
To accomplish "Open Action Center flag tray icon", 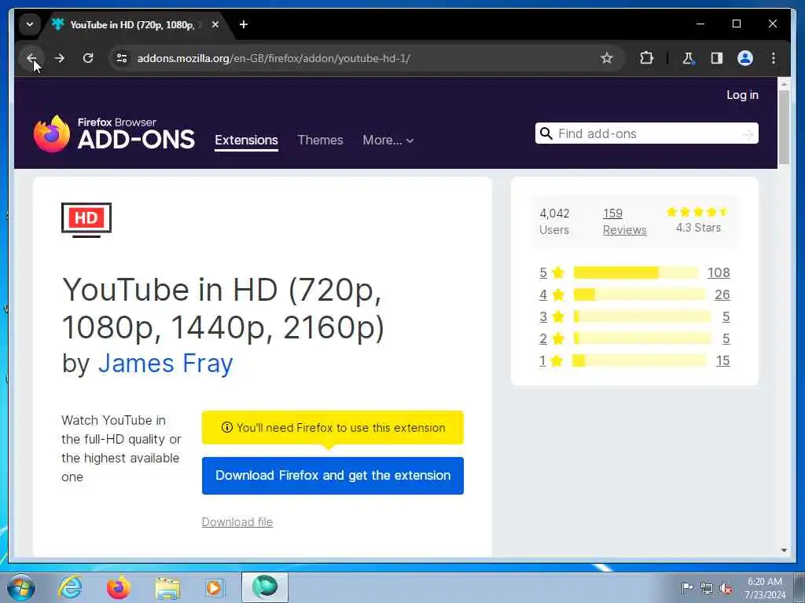I will [687, 588].
